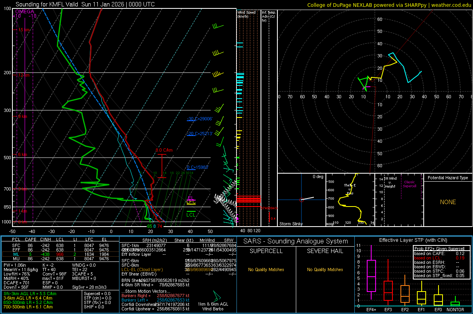Image resolution: width=473 pixels, height=314 pixels.
Task: Click the SHIP = 0.0 index
Action: [94, 307]
